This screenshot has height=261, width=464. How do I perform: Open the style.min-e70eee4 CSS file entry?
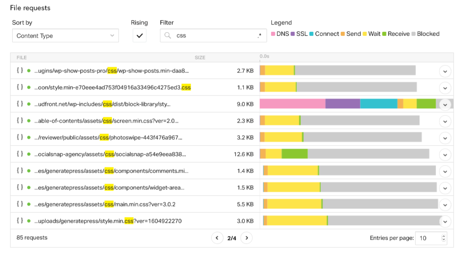click(112, 87)
